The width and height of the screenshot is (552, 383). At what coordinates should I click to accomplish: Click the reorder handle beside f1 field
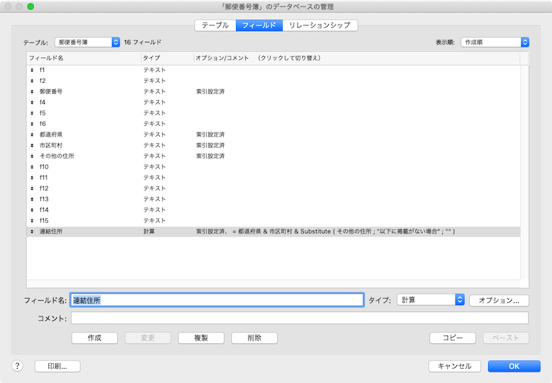pyautogui.click(x=32, y=70)
